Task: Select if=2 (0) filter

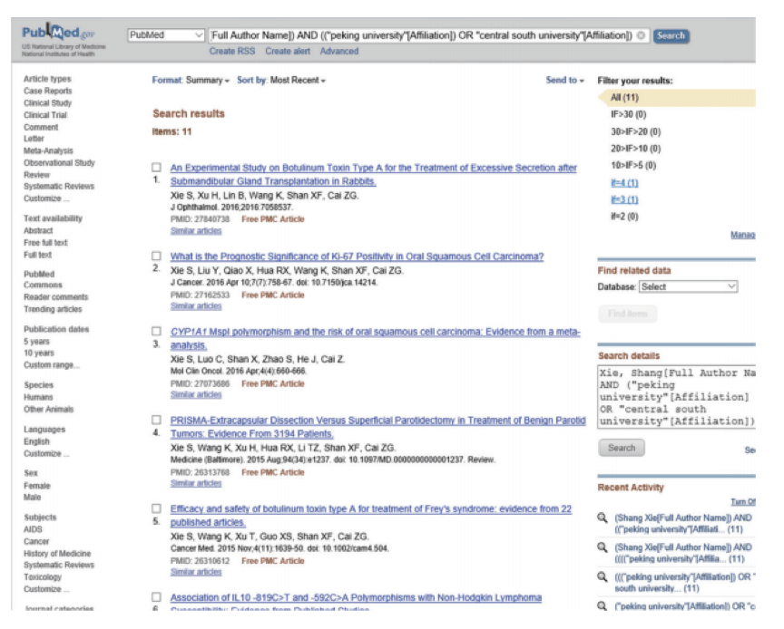Action: coord(624,217)
